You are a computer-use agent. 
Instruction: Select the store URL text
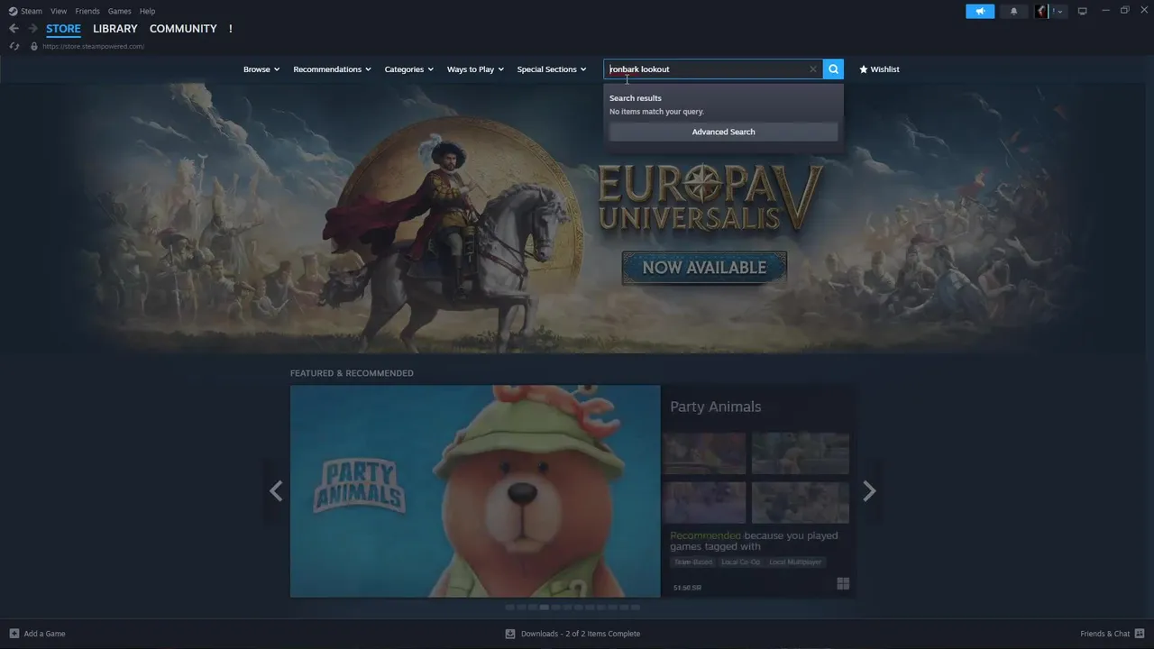tap(93, 46)
